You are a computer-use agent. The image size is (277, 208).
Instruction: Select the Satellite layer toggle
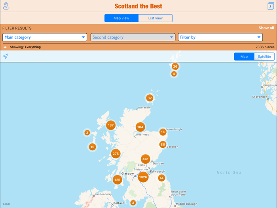pos(264,57)
